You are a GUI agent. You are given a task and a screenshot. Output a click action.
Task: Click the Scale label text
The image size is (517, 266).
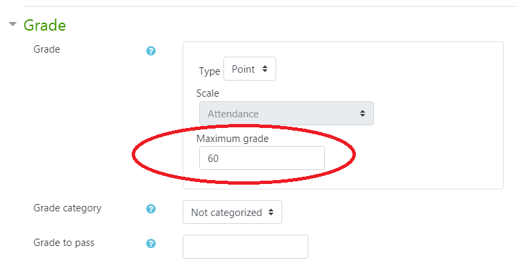208,93
